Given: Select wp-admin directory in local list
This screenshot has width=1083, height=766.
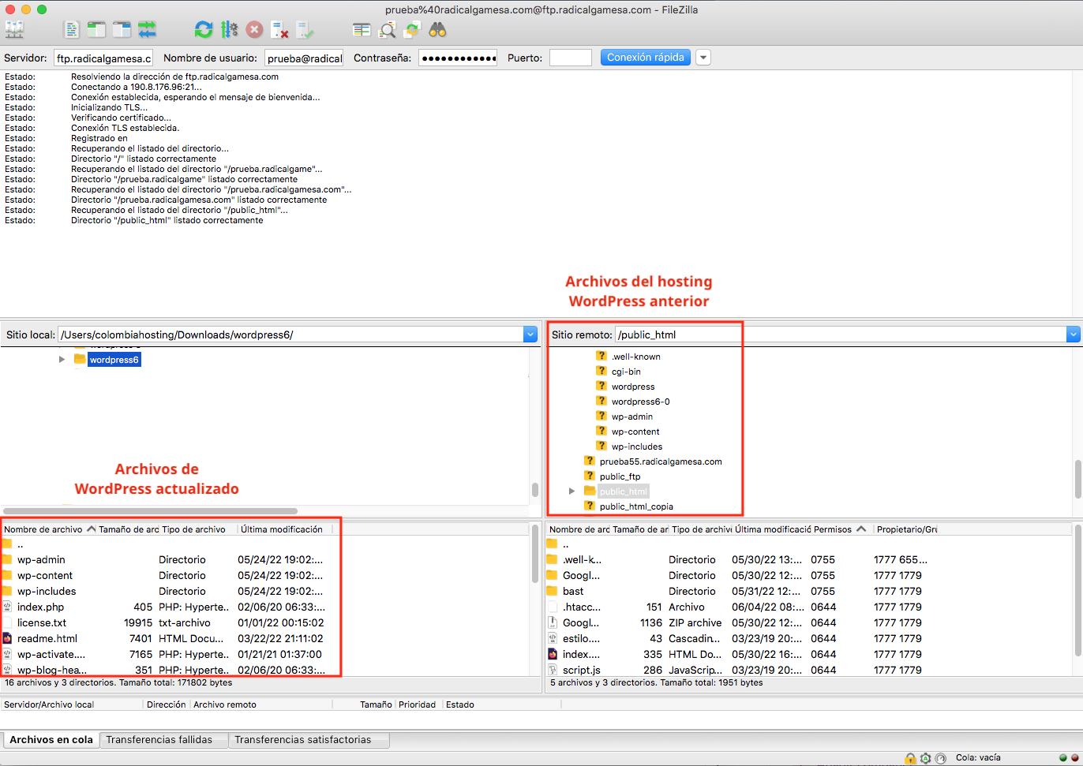Looking at the screenshot, I should (41, 559).
